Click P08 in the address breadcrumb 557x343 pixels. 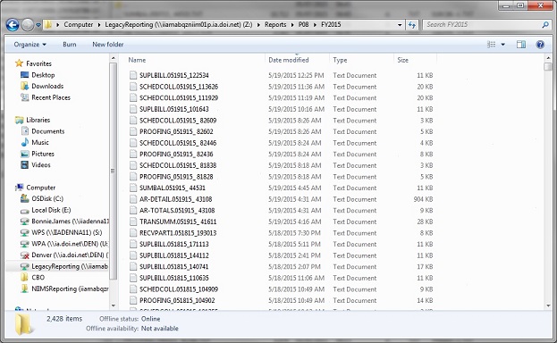tap(303, 24)
